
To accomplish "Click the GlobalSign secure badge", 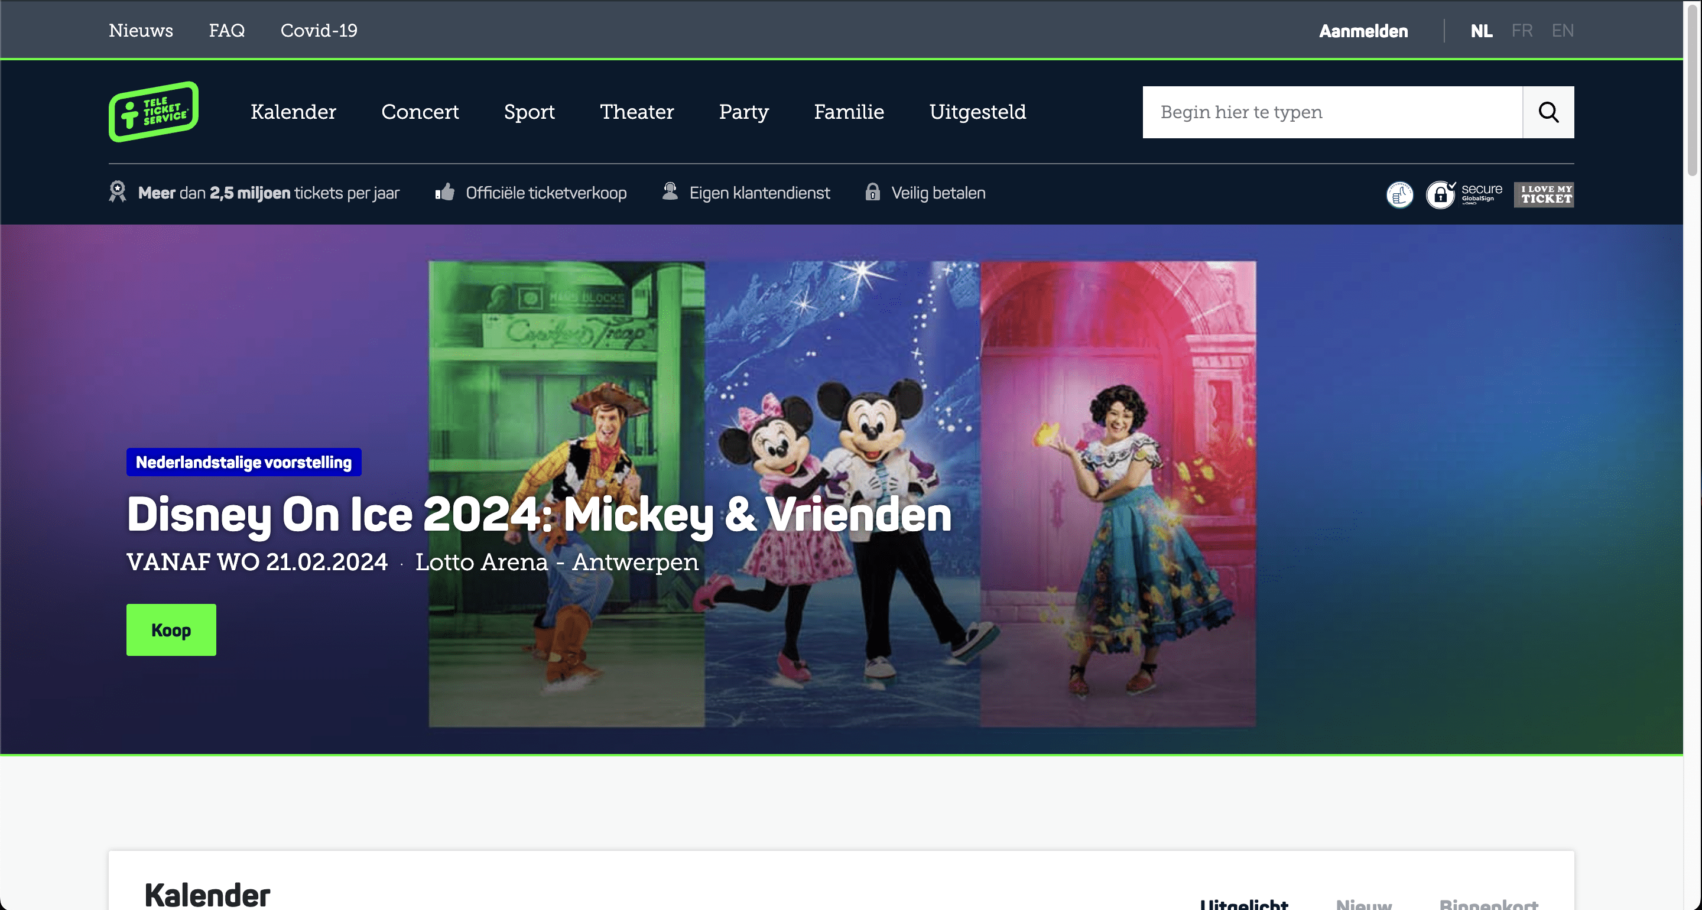I will (1464, 195).
